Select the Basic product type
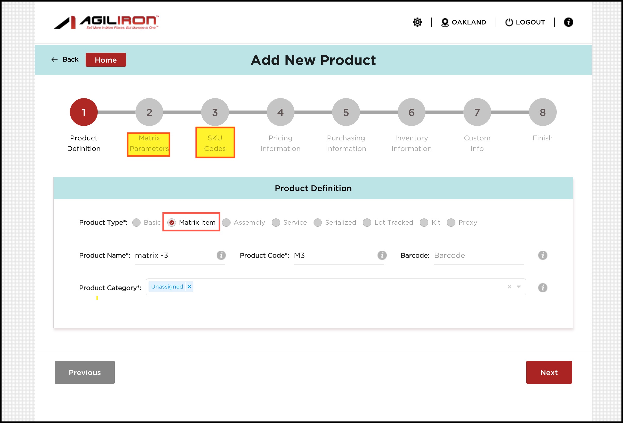 click(136, 222)
